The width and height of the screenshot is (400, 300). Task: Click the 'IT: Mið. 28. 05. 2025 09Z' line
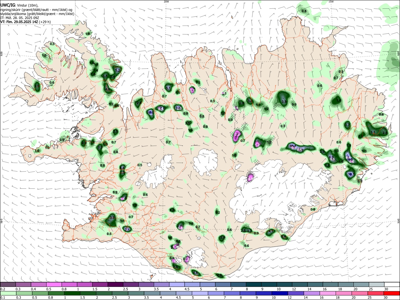pyautogui.click(x=19, y=18)
